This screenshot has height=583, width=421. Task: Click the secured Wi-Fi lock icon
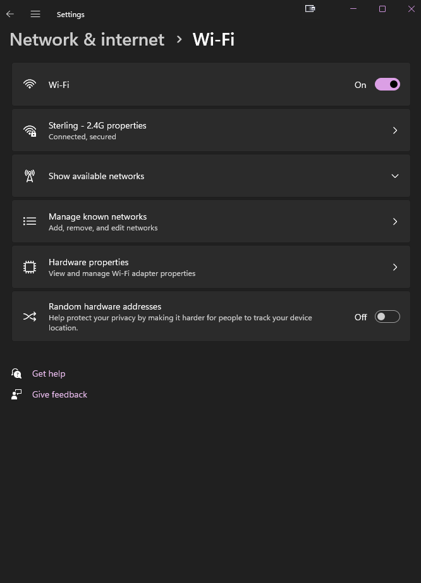(30, 130)
